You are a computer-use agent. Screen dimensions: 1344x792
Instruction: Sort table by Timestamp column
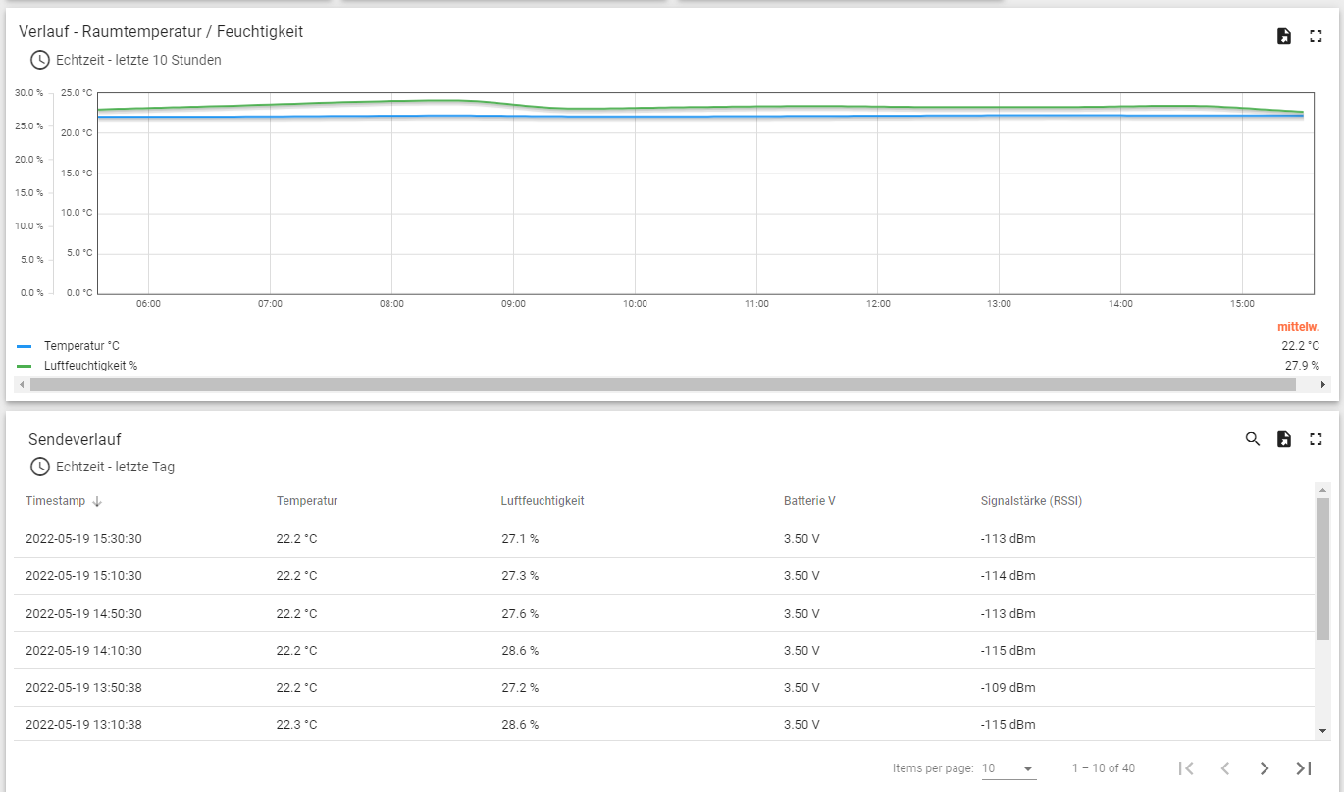click(56, 501)
